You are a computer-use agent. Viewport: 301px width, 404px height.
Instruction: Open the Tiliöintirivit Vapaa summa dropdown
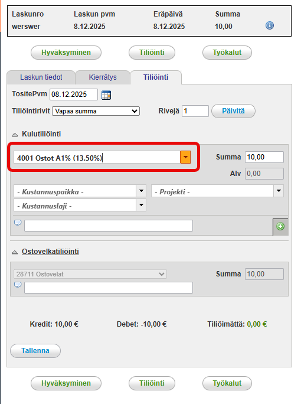(96, 111)
